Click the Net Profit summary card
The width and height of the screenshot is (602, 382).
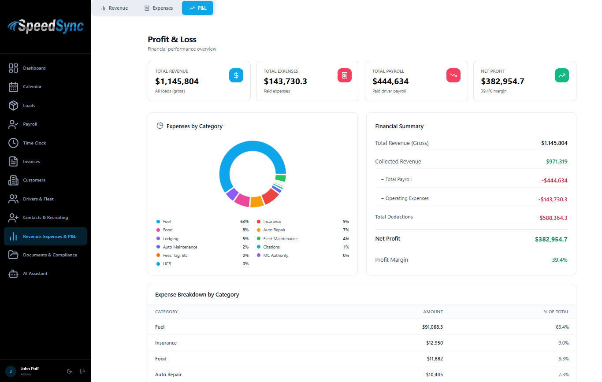(525, 81)
